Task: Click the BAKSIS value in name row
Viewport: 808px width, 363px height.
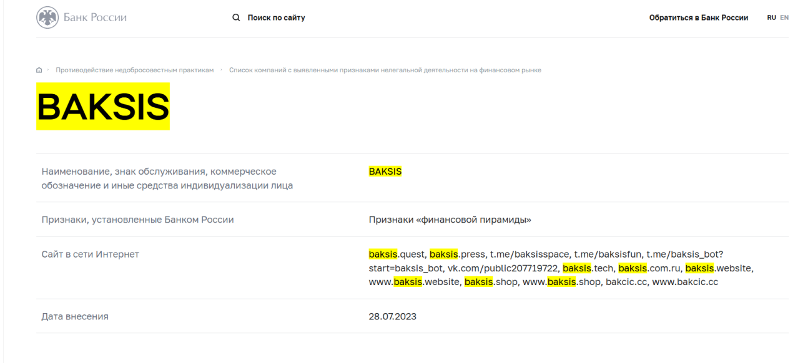Action: (385, 171)
